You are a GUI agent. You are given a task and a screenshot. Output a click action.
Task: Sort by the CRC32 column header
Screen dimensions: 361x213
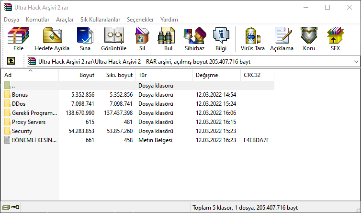[258, 75]
